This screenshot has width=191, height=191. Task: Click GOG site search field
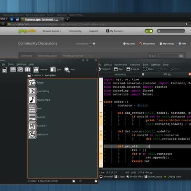171,31
